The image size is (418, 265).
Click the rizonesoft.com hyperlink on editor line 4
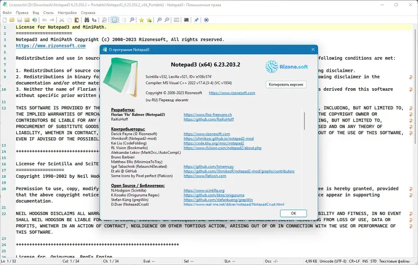(x=51, y=46)
